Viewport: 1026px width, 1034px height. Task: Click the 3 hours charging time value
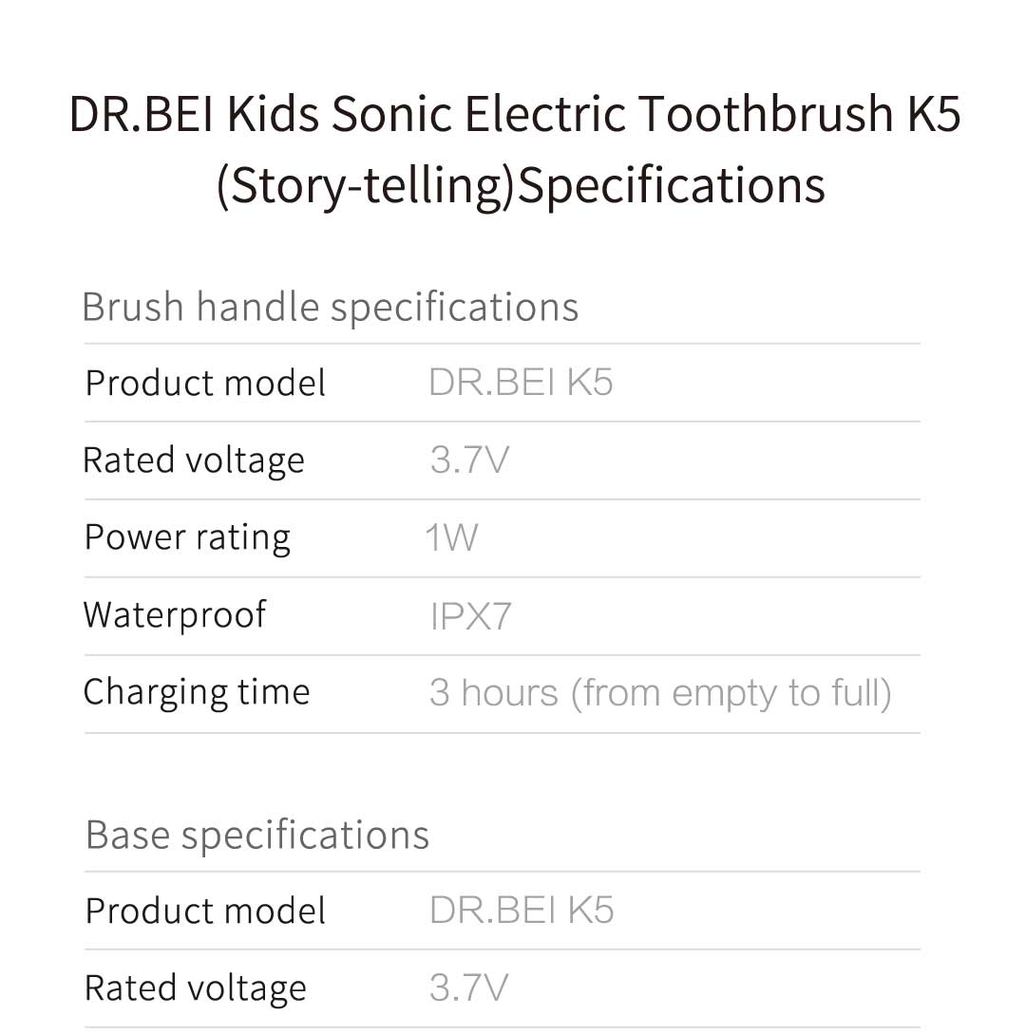(x=660, y=694)
